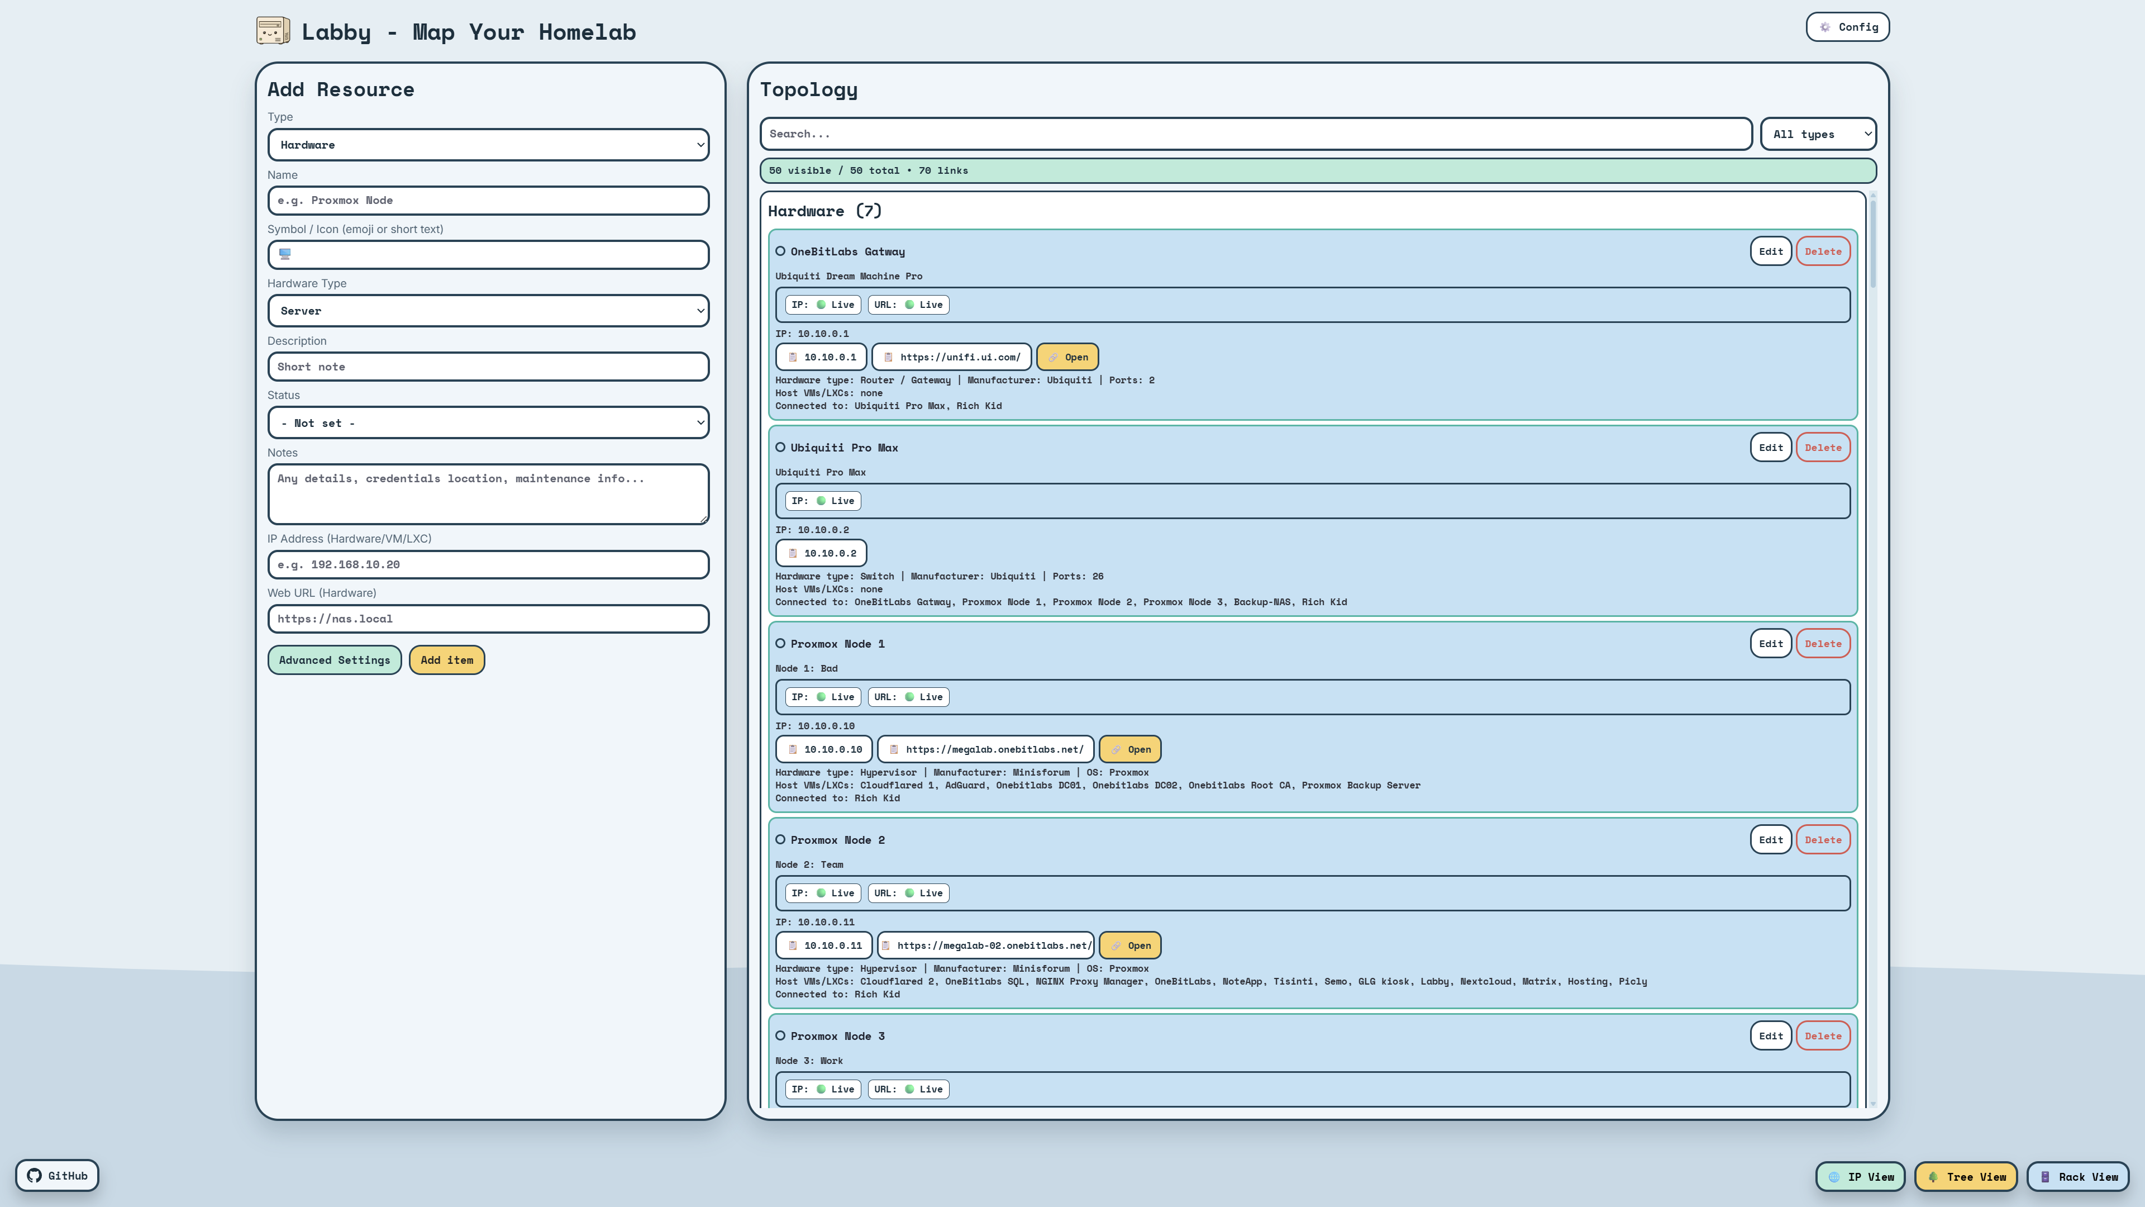Select the Ubiquiti Pro Max radio circle
The width and height of the screenshot is (2145, 1207).
click(780, 447)
